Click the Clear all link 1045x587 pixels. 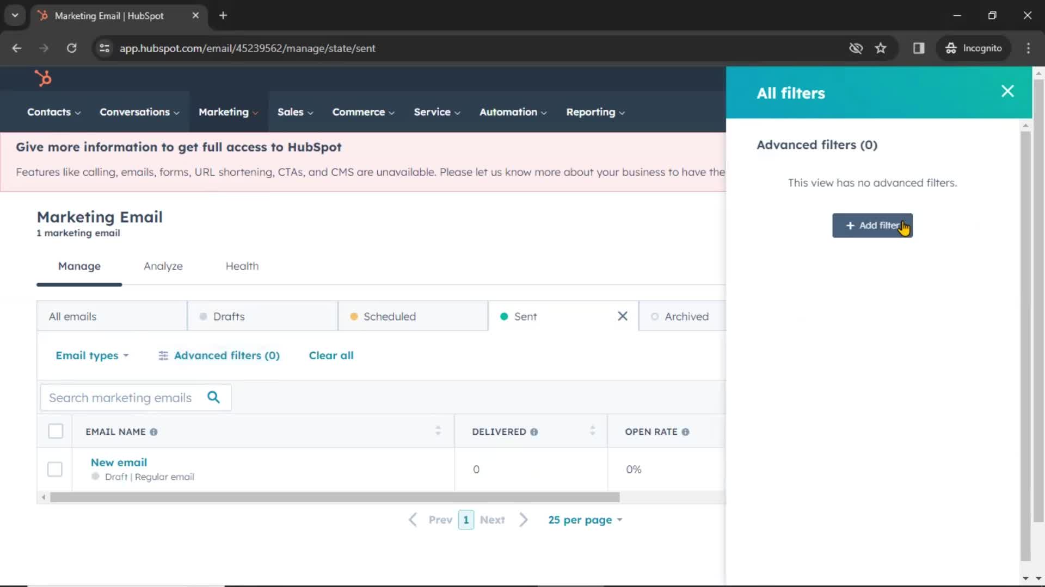(x=331, y=355)
